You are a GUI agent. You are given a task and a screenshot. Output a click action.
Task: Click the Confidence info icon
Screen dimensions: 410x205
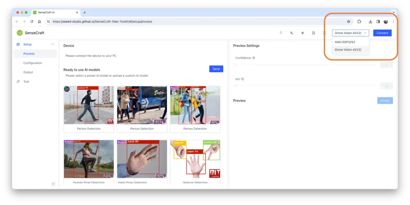point(254,58)
